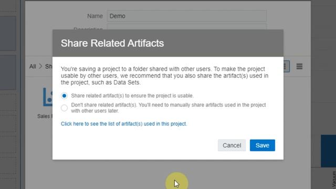The image size is (336, 189).
Task: Edit the Name field containing Demo
Action: click(x=187, y=16)
